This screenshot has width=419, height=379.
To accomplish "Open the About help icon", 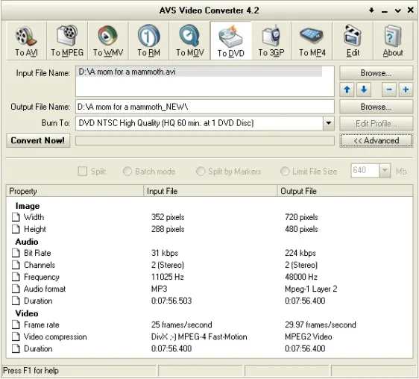I will [x=393, y=40].
